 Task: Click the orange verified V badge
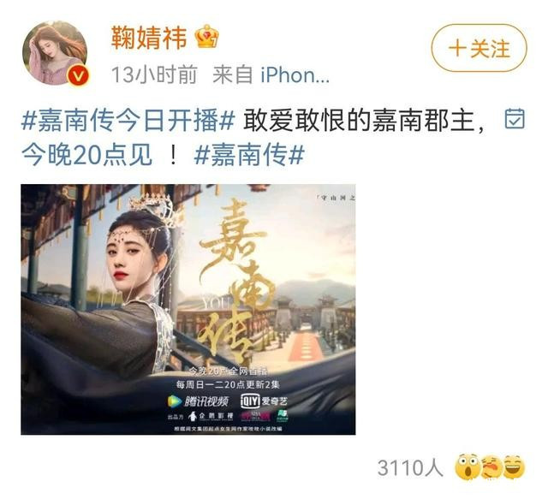(x=78, y=76)
